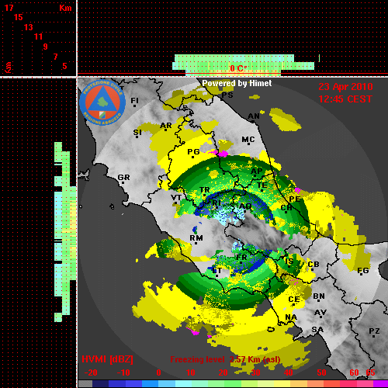Click the magenta swatch at the scale's right end
The image size is (388, 388).
tap(380, 383)
